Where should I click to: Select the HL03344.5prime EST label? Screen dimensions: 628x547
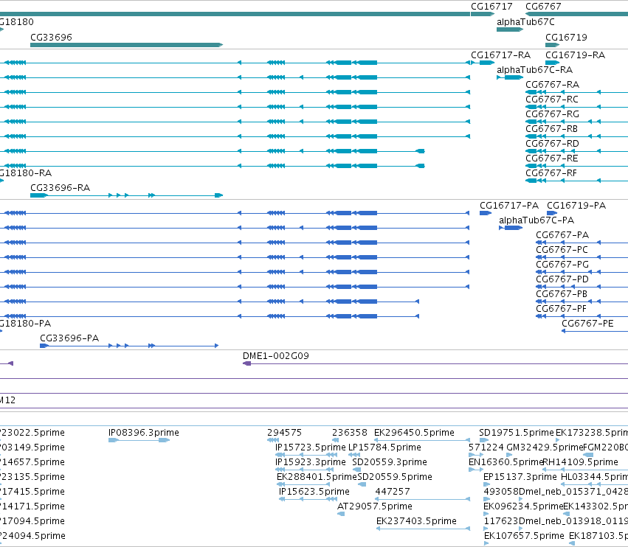click(594, 477)
